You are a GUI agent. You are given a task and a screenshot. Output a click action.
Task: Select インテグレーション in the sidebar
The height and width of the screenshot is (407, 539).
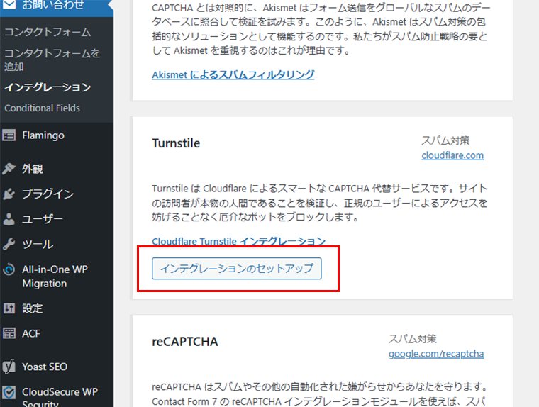pos(48,87)
